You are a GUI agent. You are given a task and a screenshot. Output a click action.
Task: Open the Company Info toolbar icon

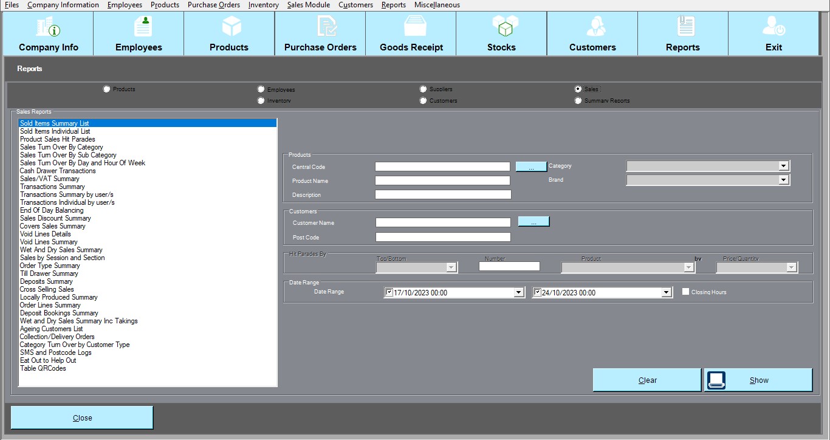pyautogui.click(x=49, y=27)
